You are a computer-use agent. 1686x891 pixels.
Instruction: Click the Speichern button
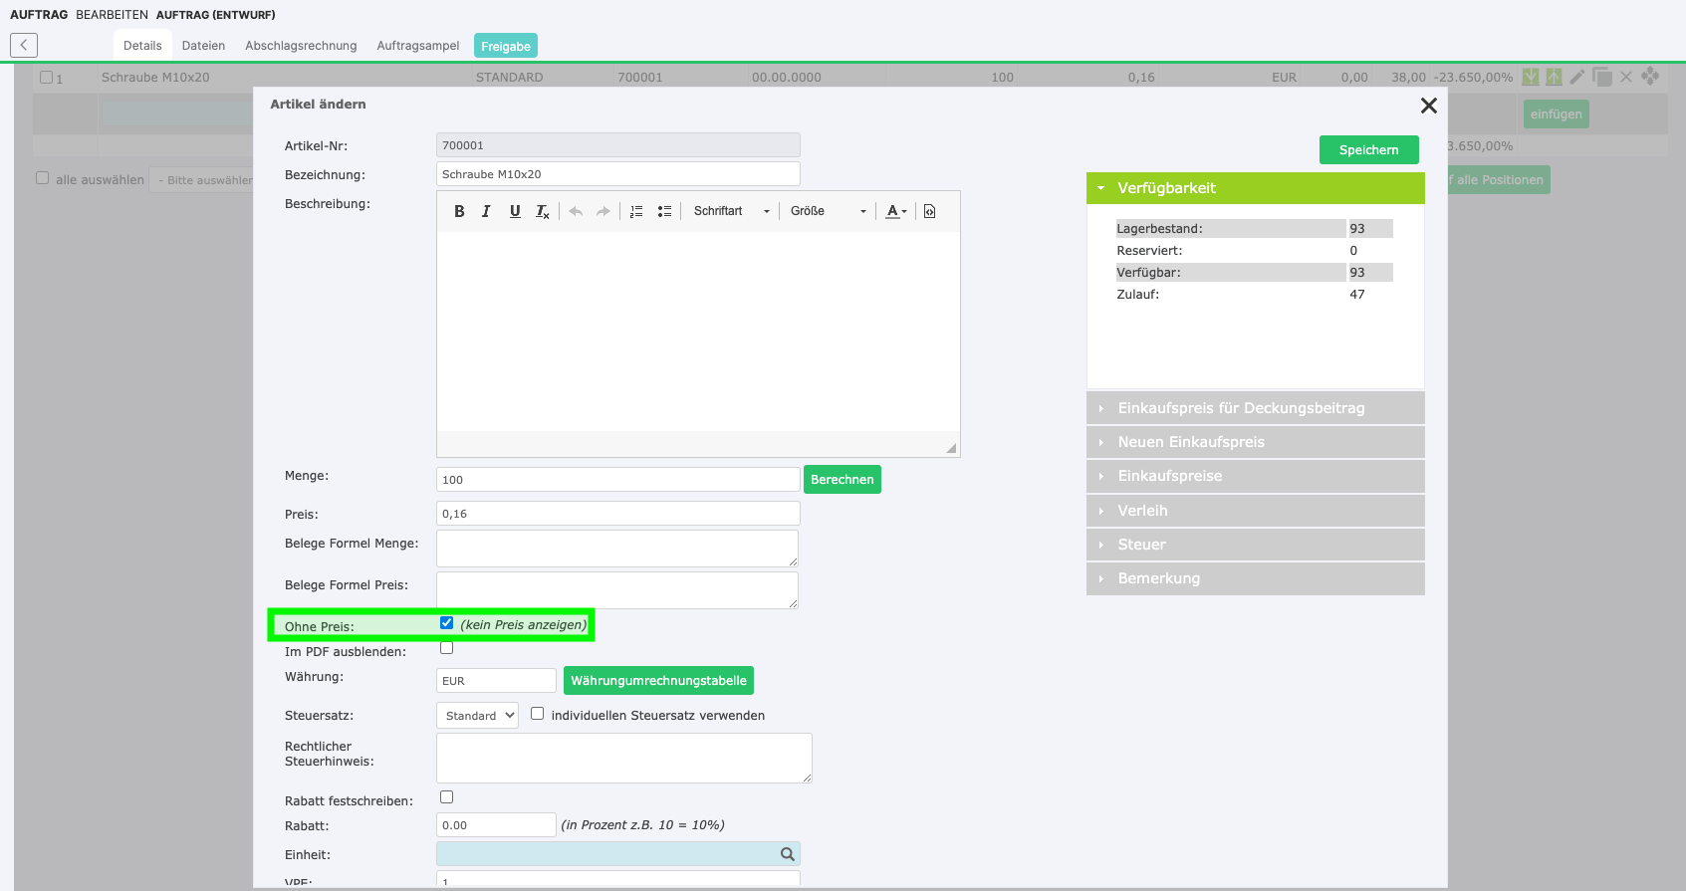pyautogui.click(x=1368, y=150)
